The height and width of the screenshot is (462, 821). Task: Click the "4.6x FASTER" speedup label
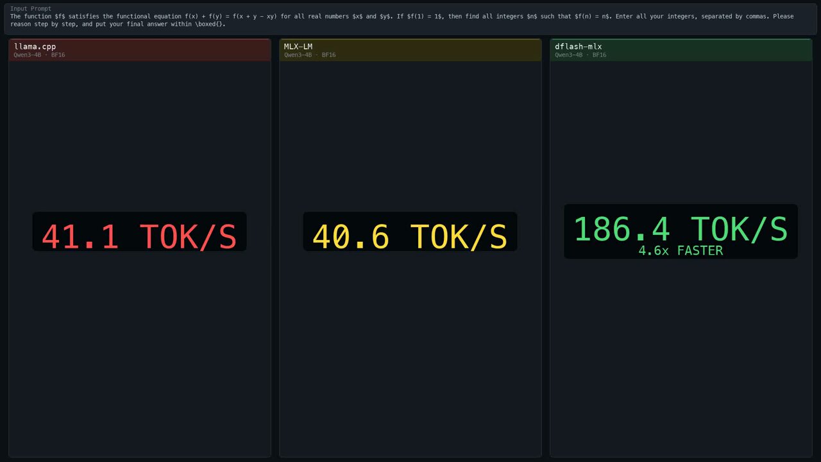681,251
